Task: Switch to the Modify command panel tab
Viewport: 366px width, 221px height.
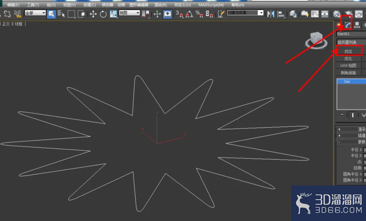Action: (x=348, y=25)
